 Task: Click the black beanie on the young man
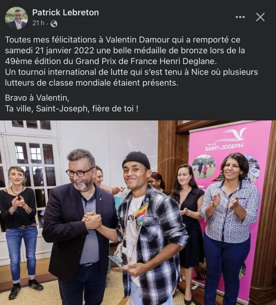(136, 160)
